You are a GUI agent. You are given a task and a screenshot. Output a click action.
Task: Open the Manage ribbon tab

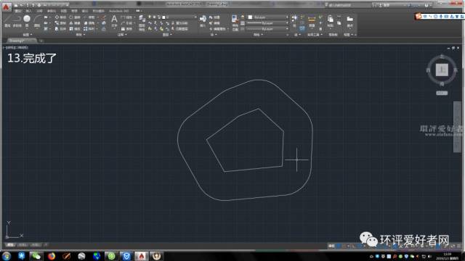74,11
